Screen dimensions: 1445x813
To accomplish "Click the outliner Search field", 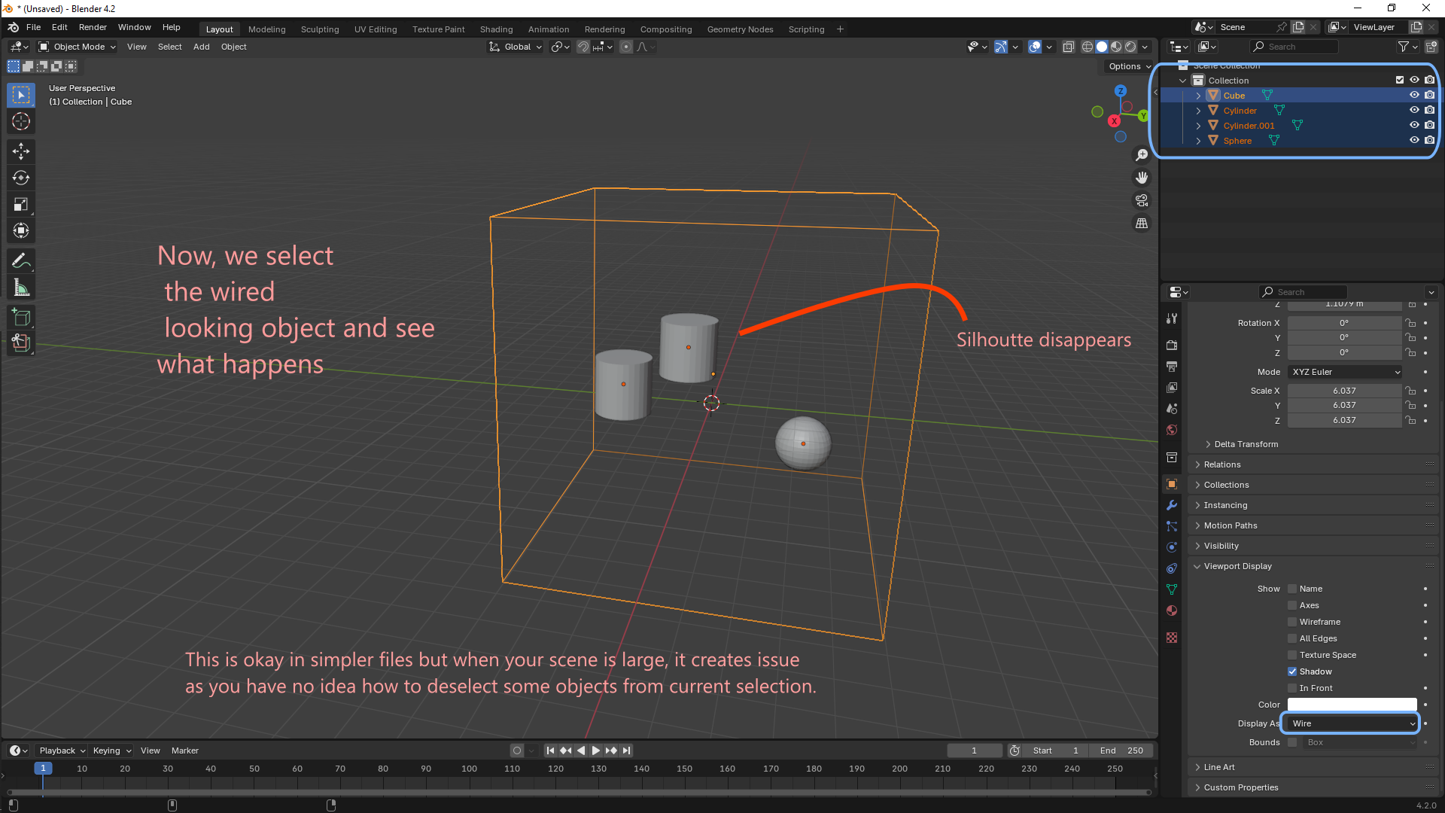I will coord(1294,47).
